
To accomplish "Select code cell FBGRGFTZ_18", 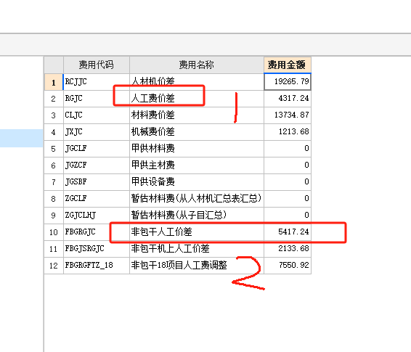I will pos(96,266).
